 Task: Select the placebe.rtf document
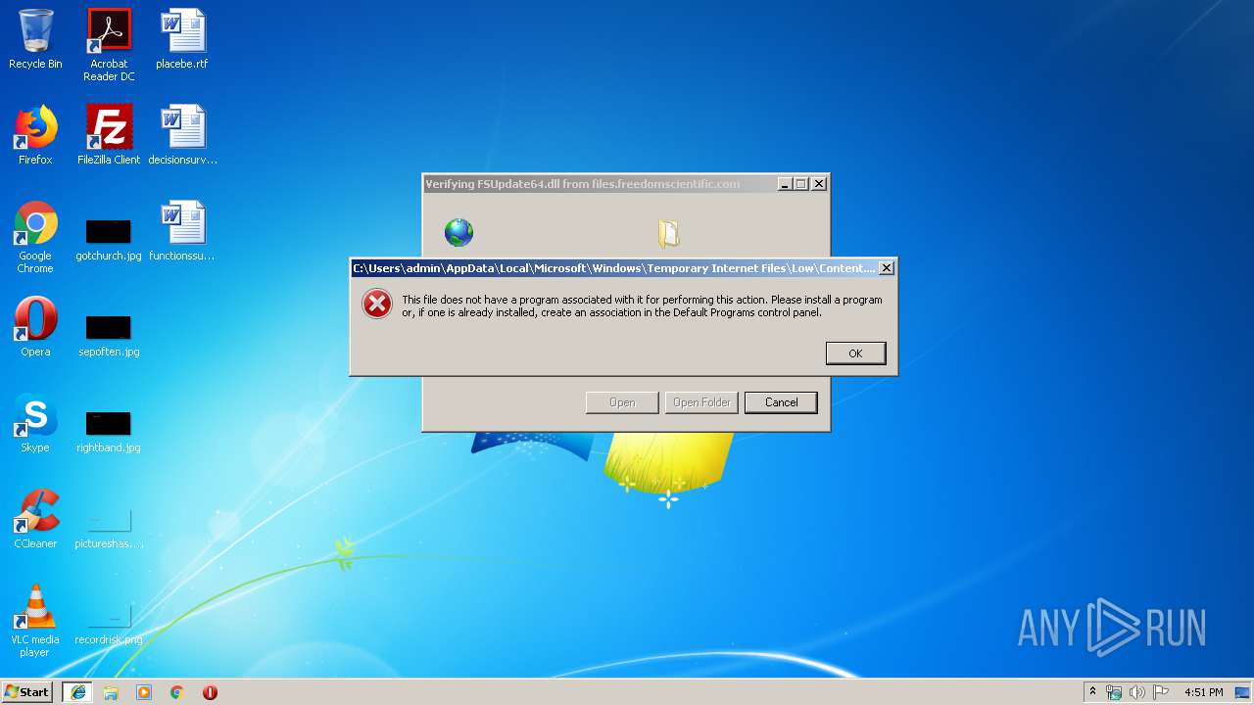[182, 39]
